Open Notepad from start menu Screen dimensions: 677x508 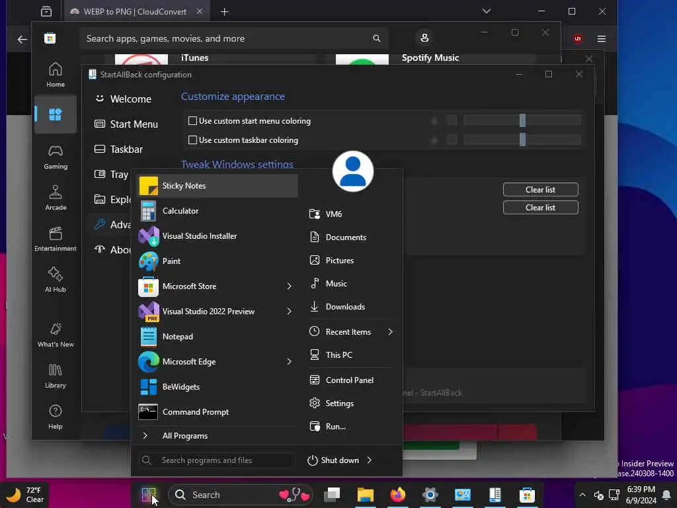218,337
